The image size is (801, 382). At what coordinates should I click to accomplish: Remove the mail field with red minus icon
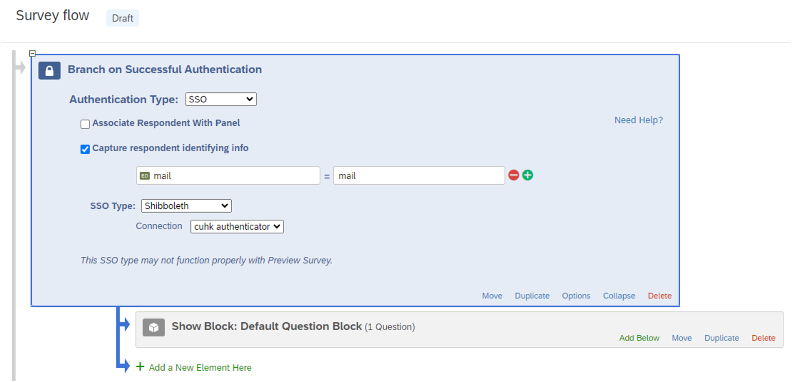(514, 175)
